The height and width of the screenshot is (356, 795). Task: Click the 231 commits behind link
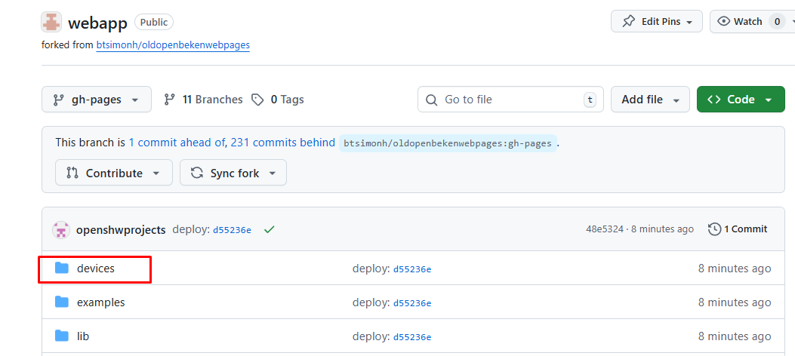point(283,143)
